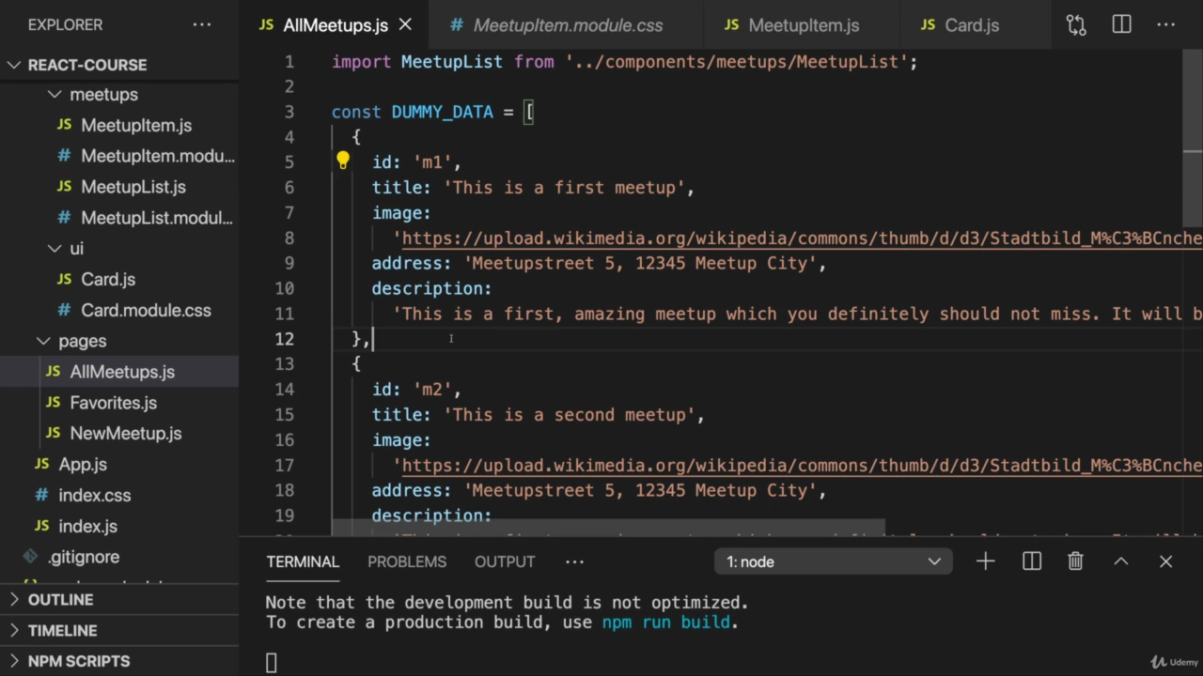The image size is (1203, 676).
Task: Collapse the pages folder
Action: (43, 341)
